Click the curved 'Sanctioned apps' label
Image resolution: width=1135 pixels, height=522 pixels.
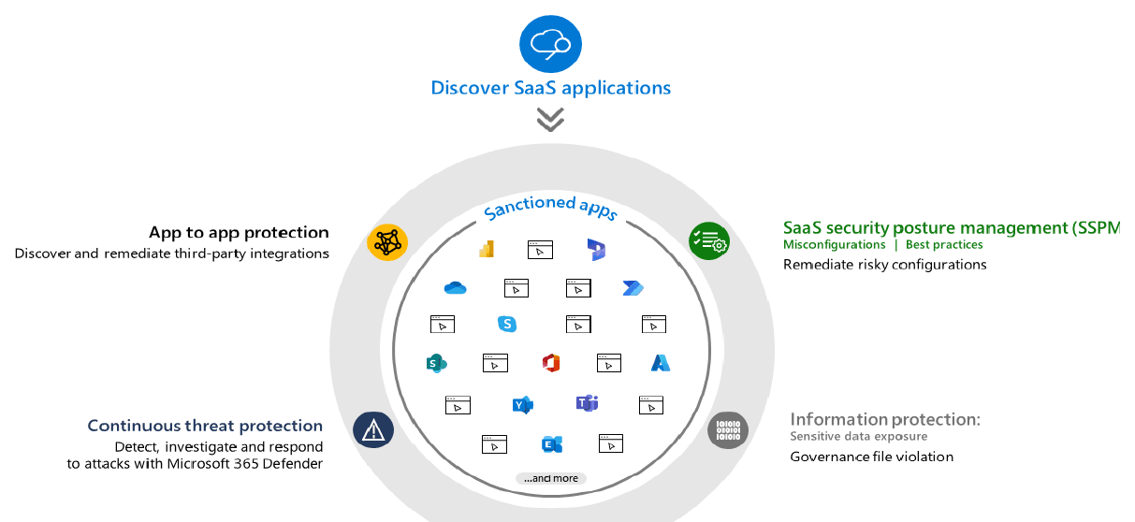(x=550, y=209)
